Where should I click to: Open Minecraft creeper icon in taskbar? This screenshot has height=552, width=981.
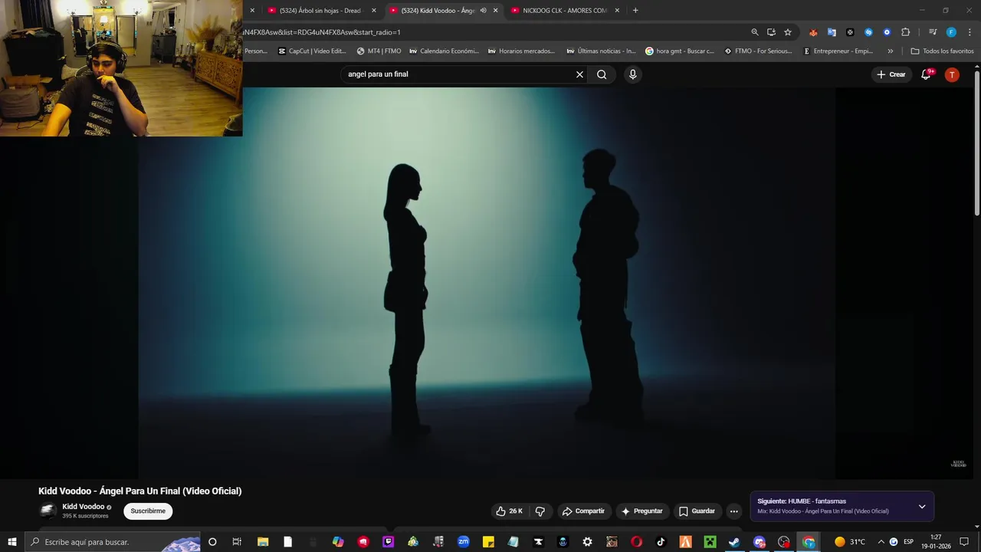point(710,542)
